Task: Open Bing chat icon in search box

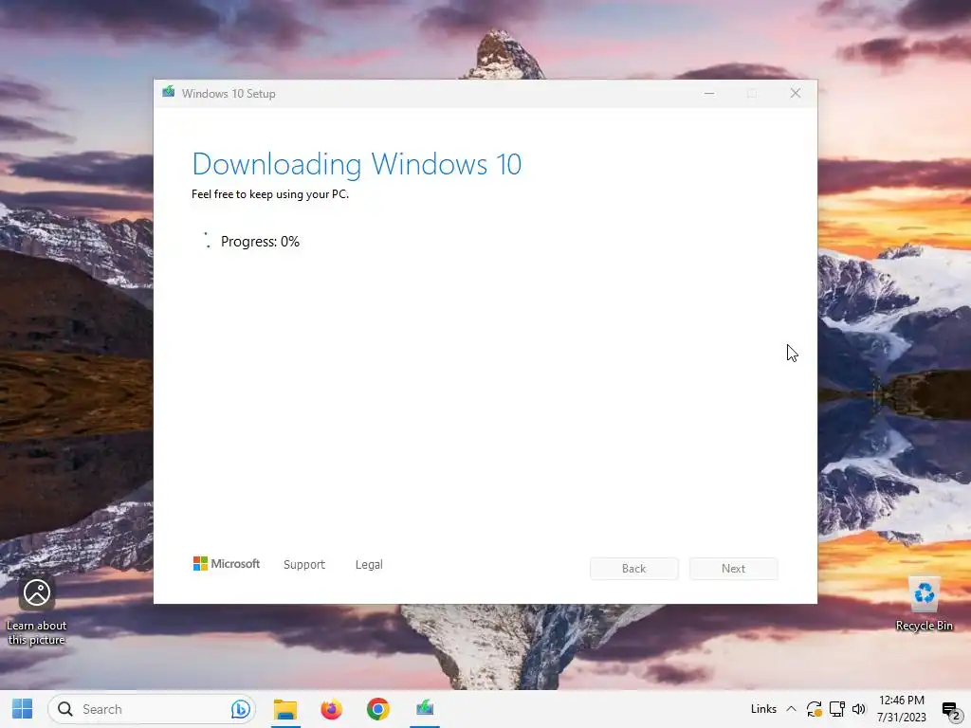Action: pos(240,709)
